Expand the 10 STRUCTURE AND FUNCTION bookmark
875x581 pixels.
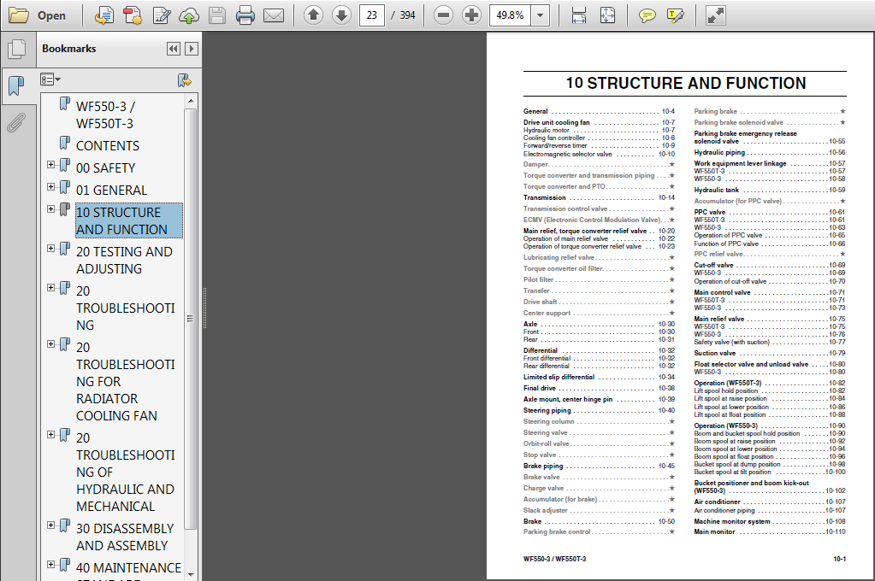coord(50,209)
